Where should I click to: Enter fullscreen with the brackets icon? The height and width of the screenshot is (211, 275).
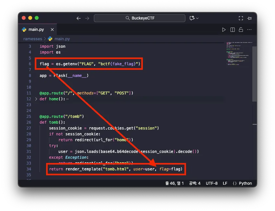(x=241, y=18)
